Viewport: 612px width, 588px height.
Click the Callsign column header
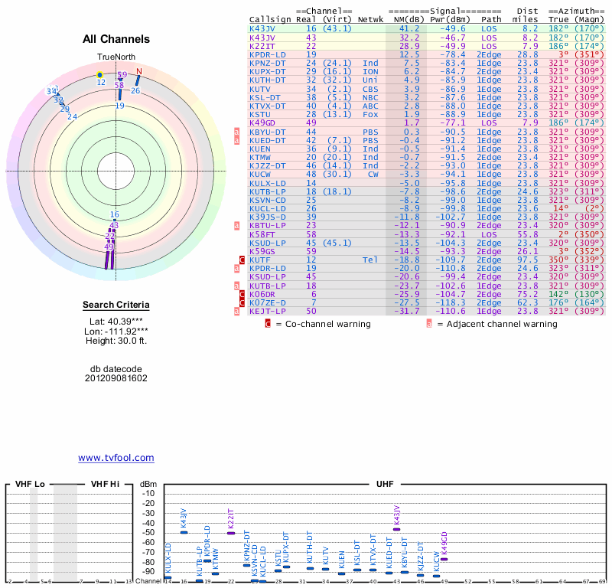tap(270, 19)
